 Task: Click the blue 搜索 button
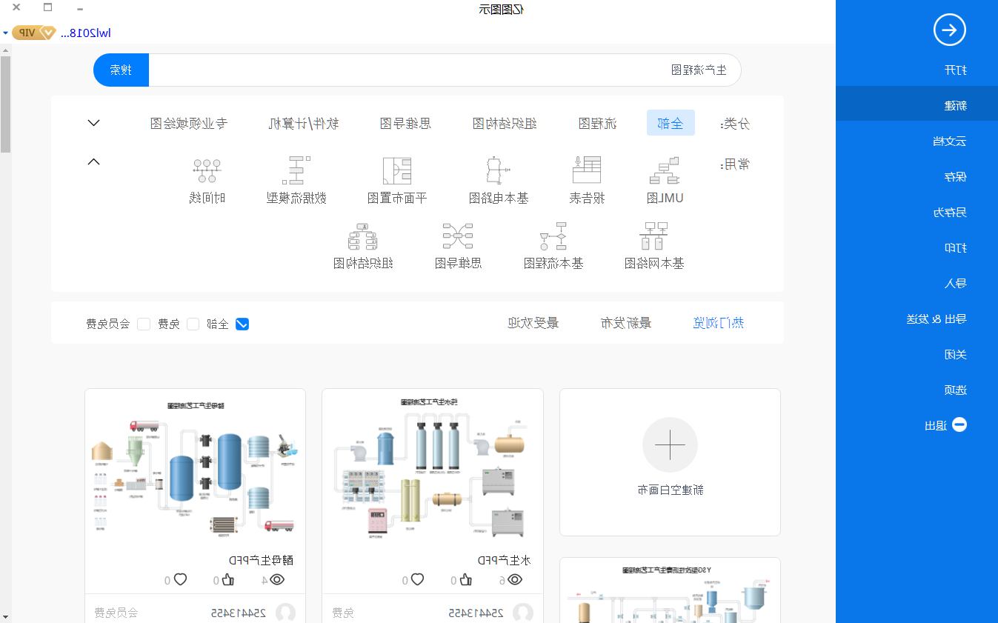pyautogui.click(x=121, y=70)
